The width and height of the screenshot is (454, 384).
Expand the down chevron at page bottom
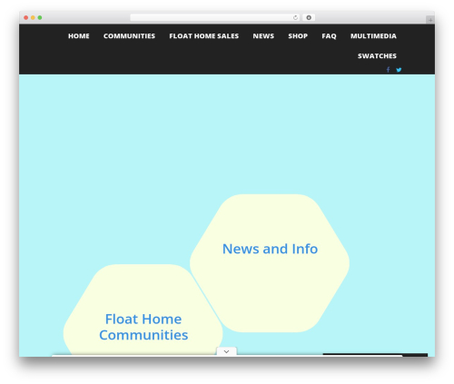click(226, 351)
